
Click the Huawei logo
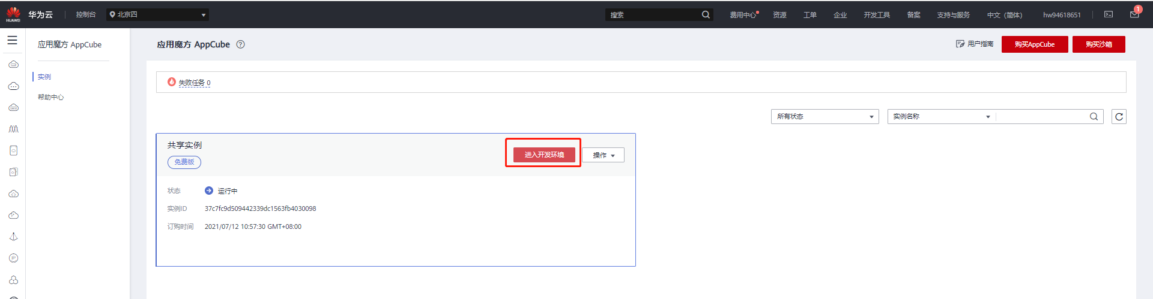(x=13, y=14)
